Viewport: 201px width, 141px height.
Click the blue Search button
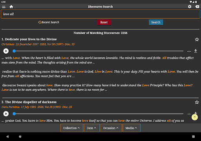point(156,22)
